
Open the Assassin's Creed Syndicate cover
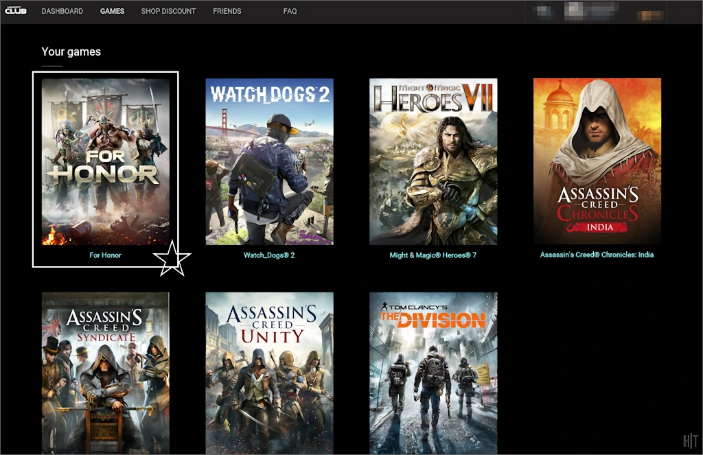(106, 373)
